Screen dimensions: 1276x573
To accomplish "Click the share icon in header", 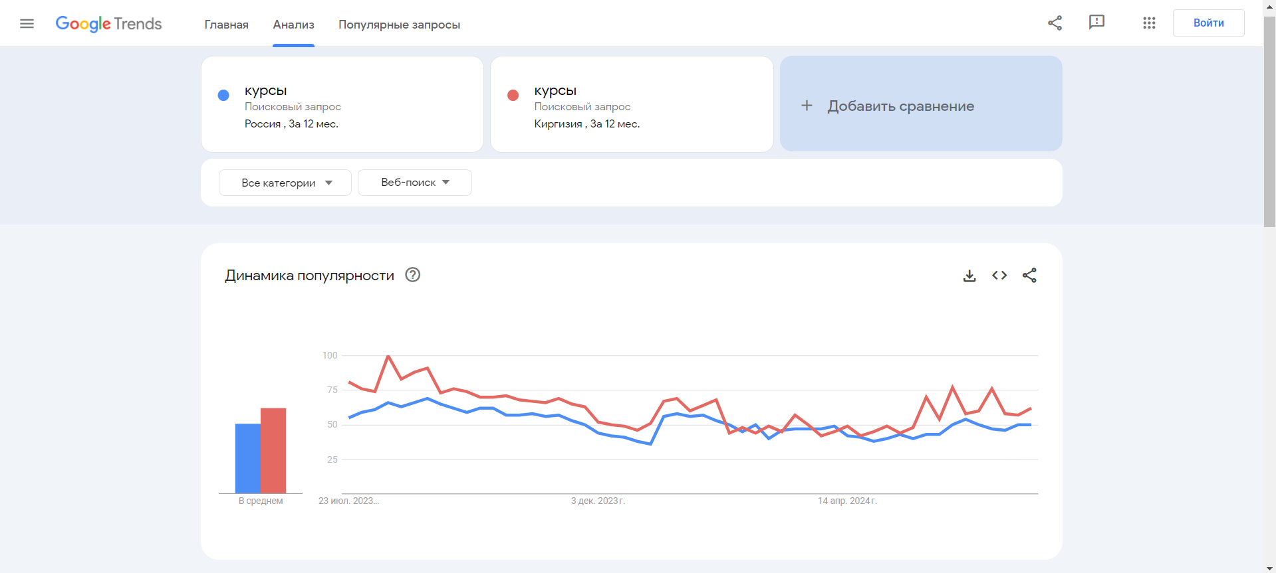I will click(x=1055, y=23).
